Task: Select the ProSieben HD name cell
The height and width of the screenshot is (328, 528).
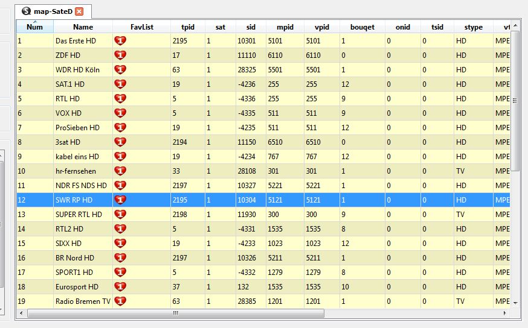Action: pos(83,127)
